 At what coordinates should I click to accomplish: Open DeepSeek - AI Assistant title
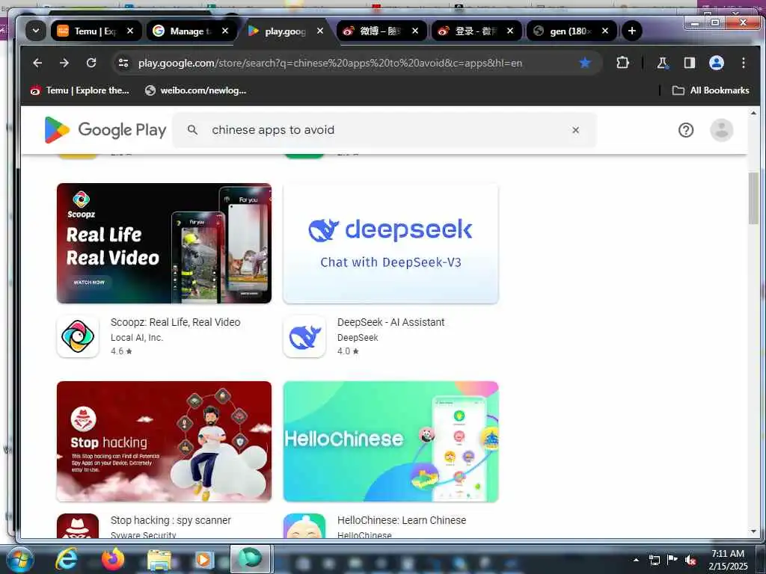pyautogui.click(x=390, y=322)
